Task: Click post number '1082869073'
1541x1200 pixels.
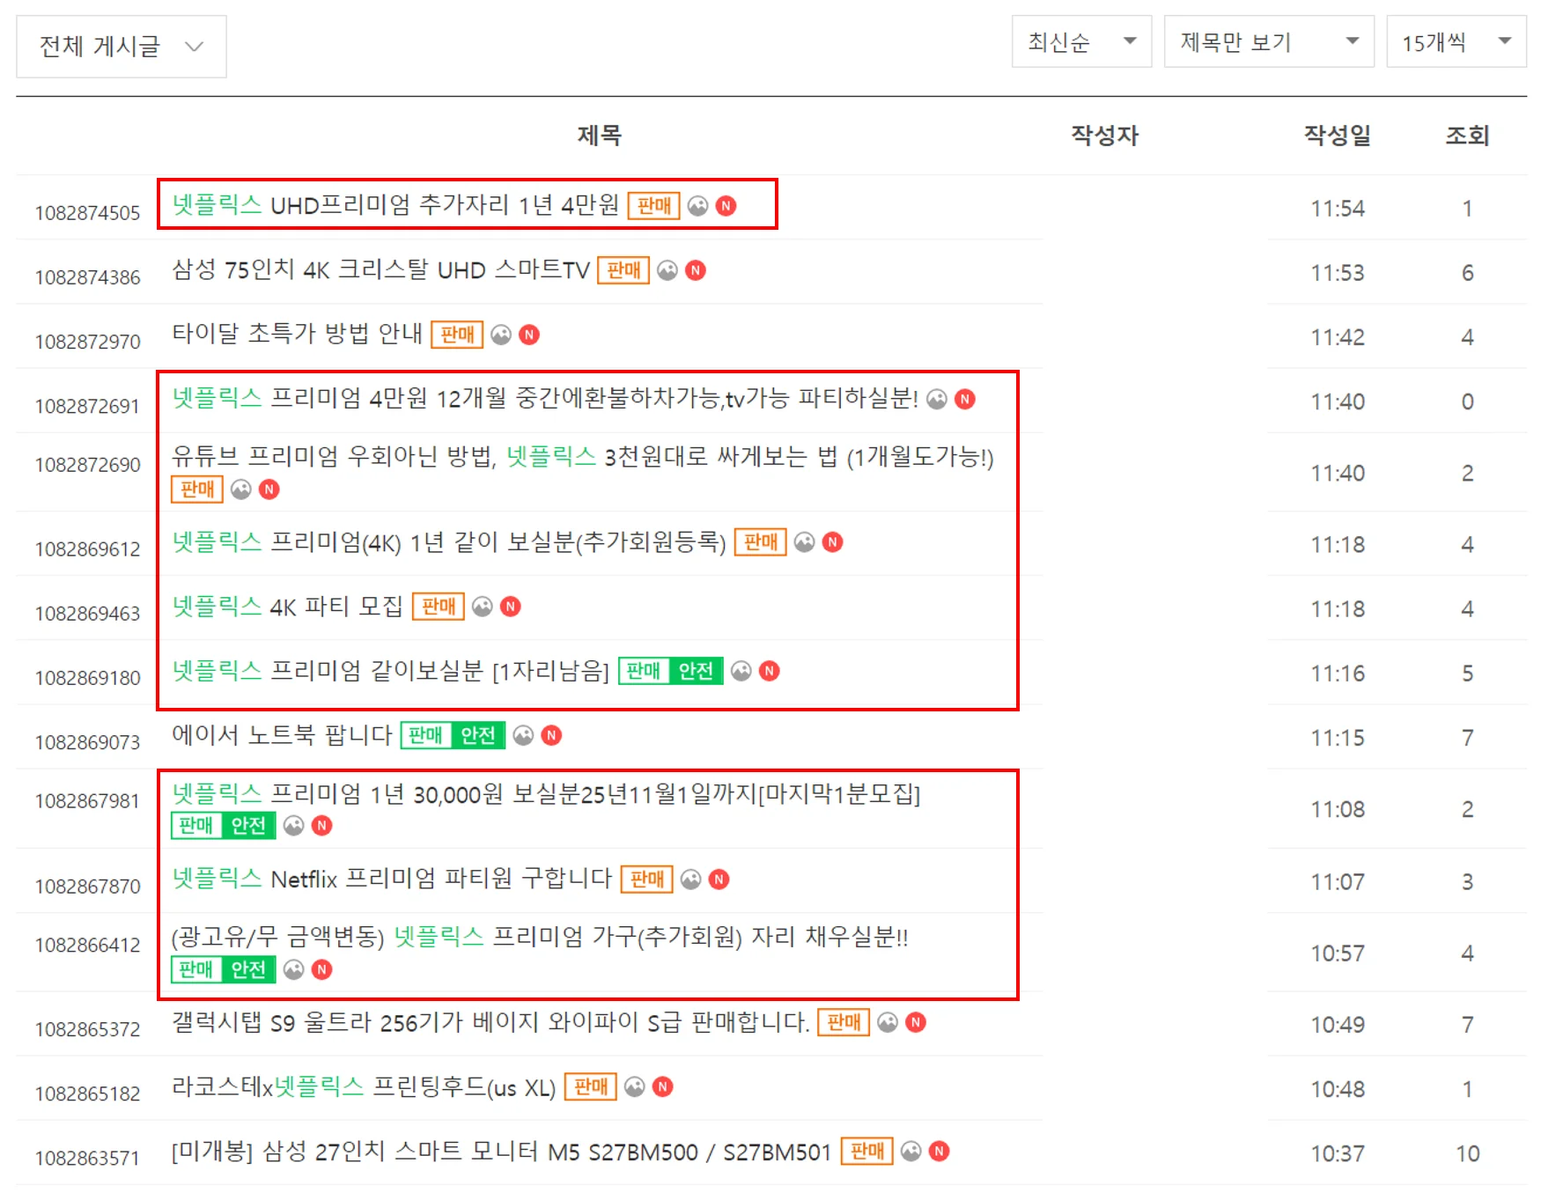Action: pos(87,742)
